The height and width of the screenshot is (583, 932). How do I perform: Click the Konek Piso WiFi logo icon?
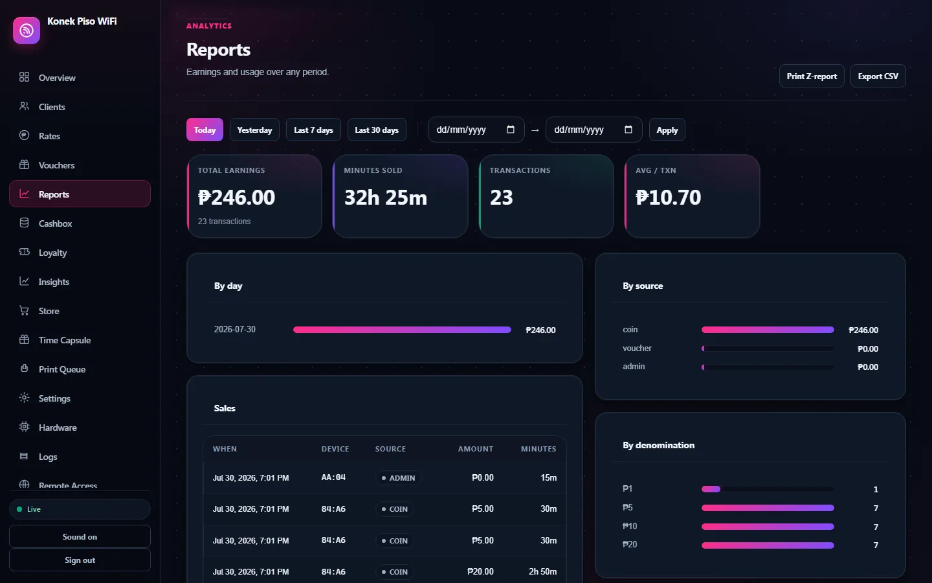[27, 30]
